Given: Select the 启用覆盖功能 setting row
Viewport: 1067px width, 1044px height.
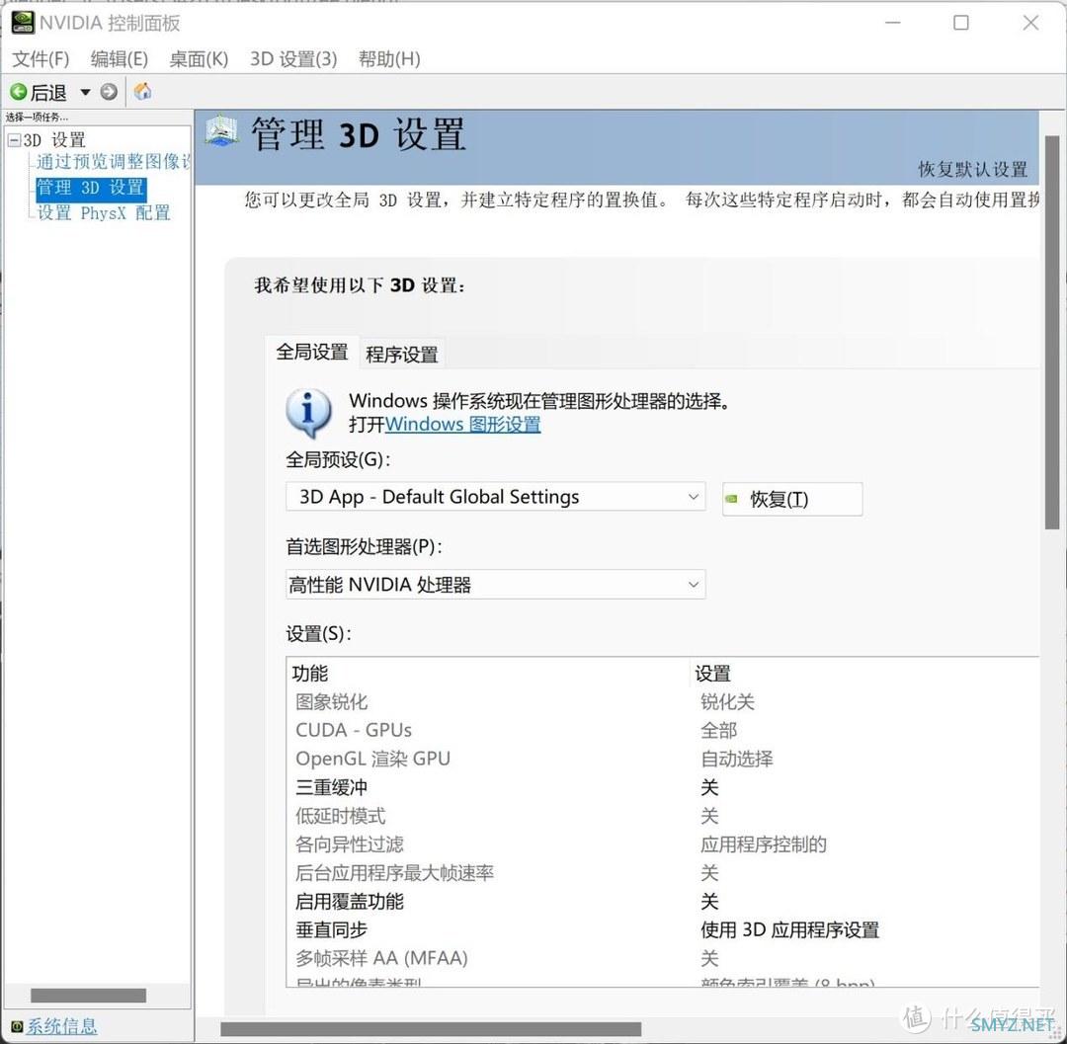Looking at the screenshot, I should click(663, 902).
